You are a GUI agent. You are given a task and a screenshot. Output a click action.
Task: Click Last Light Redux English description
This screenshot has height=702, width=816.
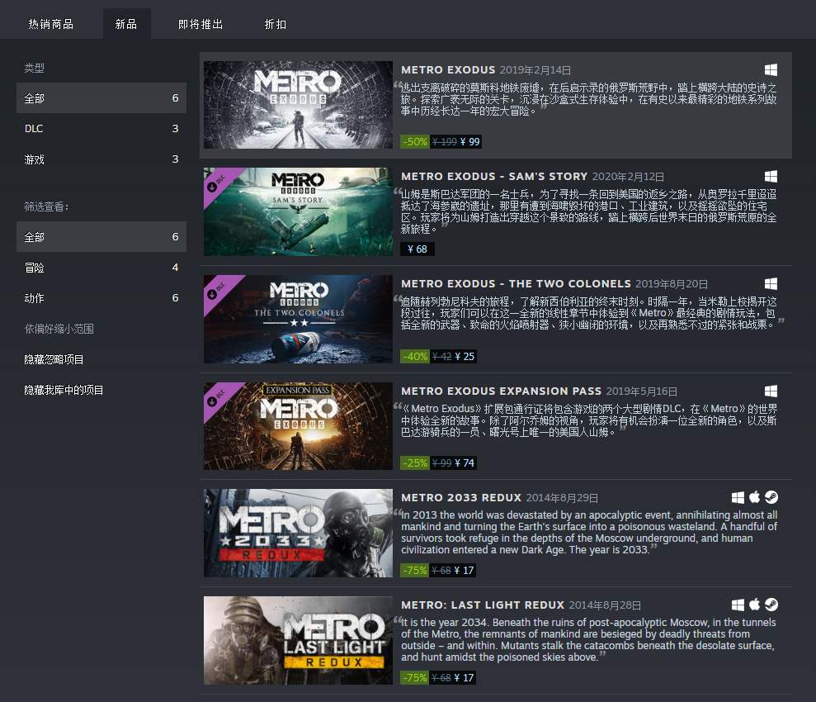click(588, 639)
